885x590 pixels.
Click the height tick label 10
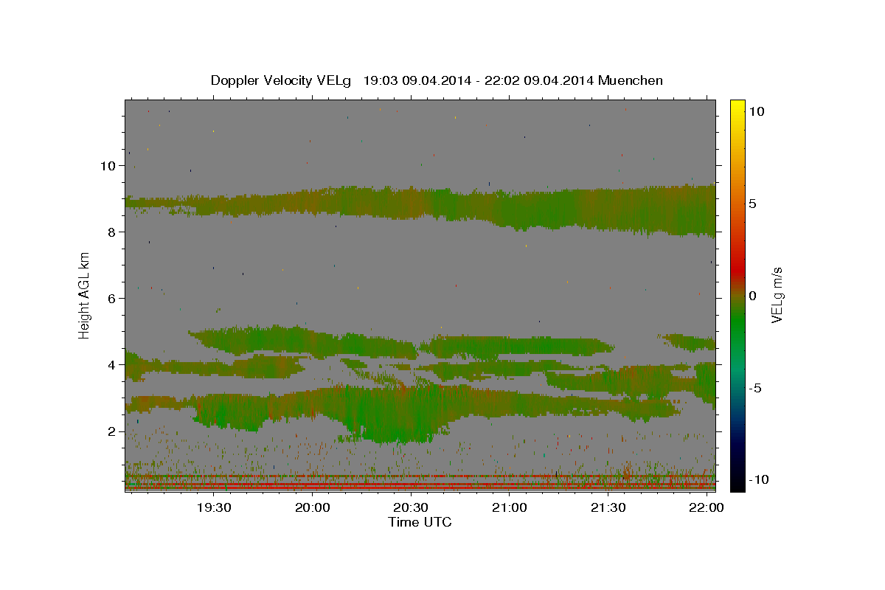108,166
